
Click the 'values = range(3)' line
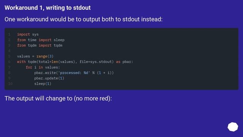(35, 56)
